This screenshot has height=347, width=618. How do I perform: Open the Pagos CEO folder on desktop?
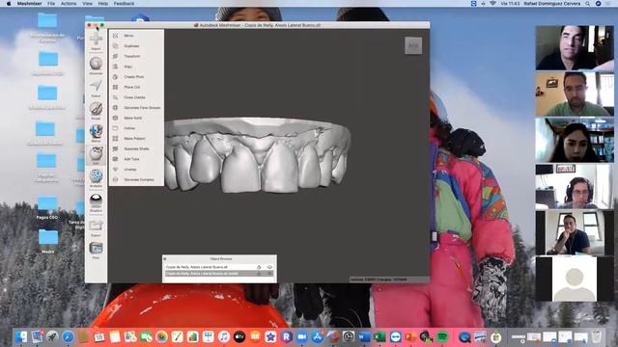(x=47, y=207)
